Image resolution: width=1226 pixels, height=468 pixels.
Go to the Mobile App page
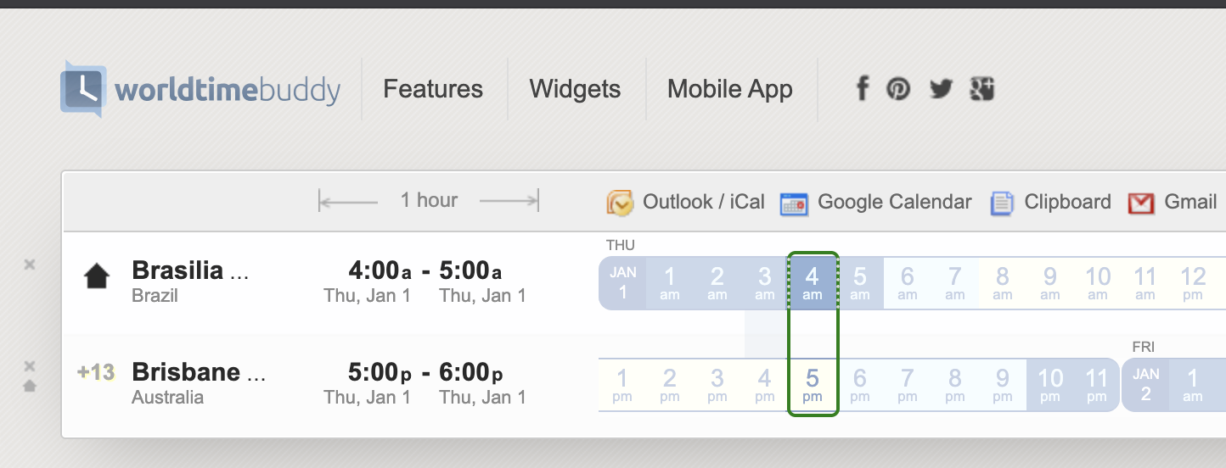(x=730, y=89)
